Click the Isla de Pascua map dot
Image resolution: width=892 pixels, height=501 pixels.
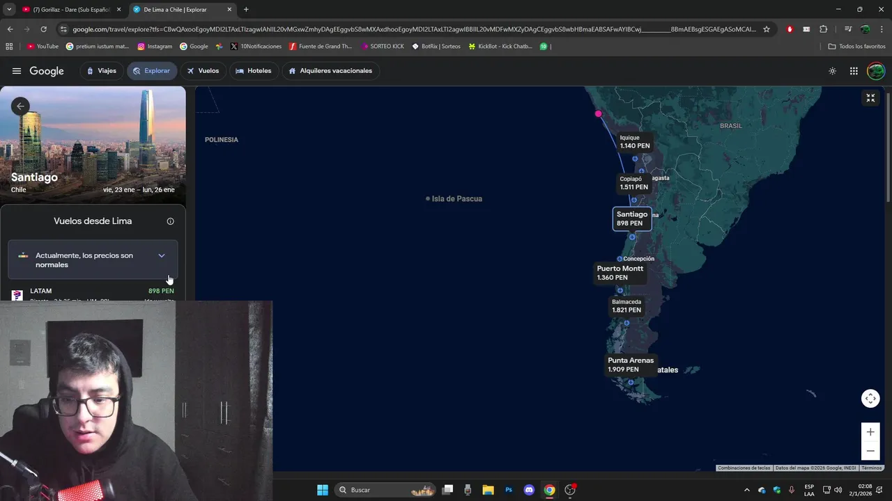428,199
